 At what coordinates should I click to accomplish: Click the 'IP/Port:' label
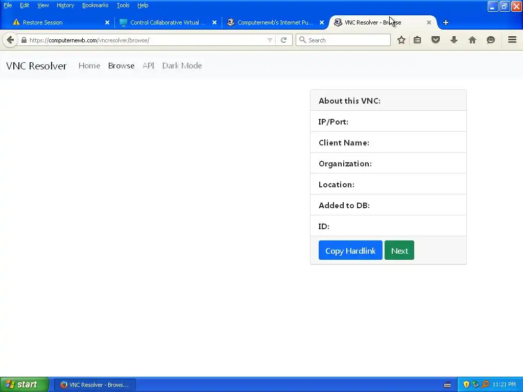(333, 121)
